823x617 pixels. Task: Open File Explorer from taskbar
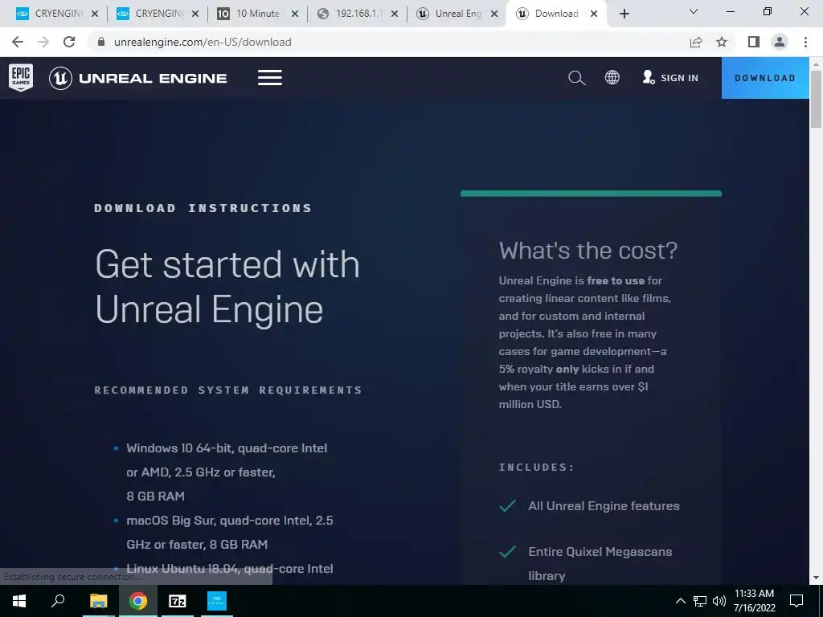(98, 601)
